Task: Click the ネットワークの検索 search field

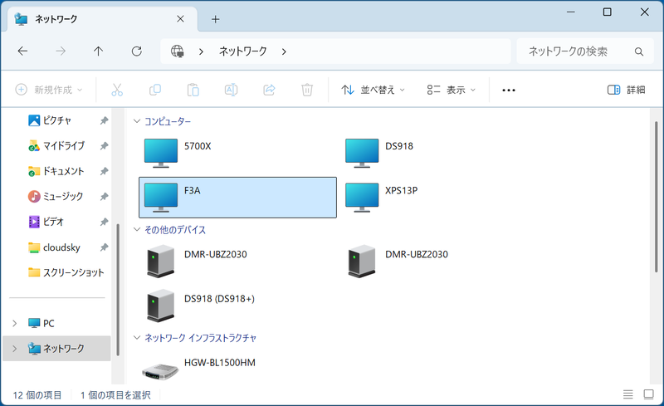Action: [585, 51]
